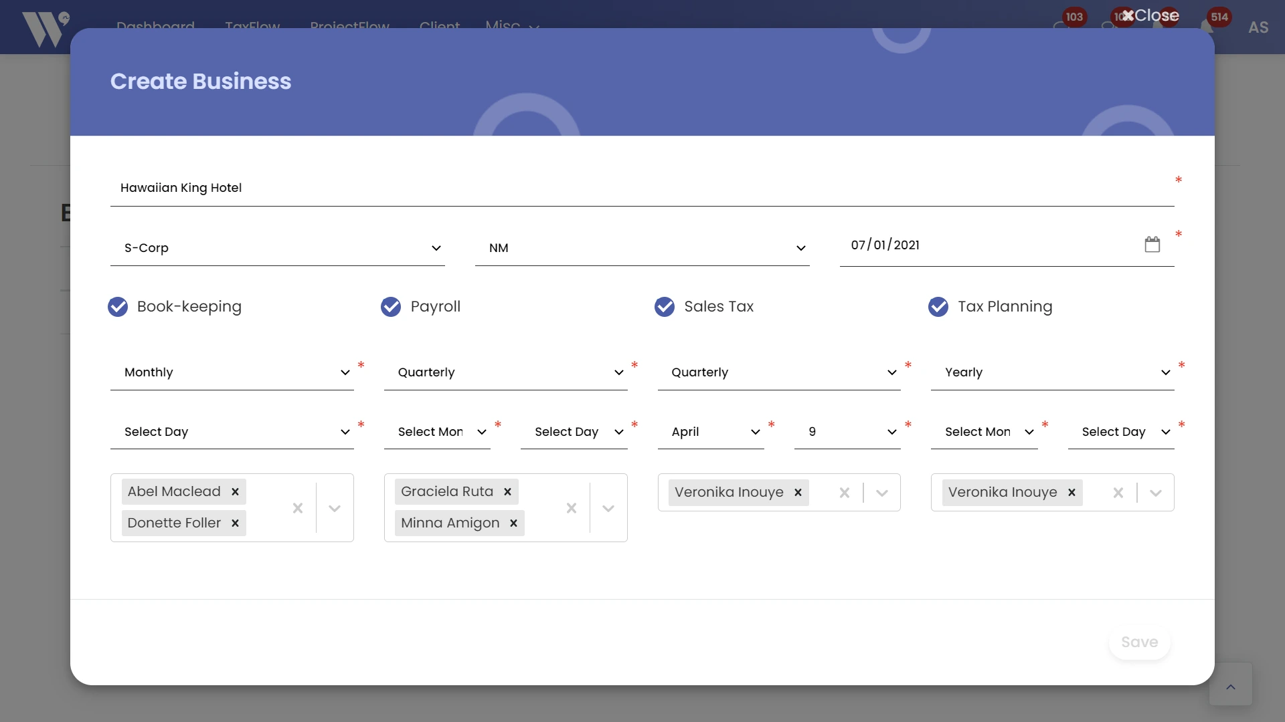Remove Graciela Ruta from payroll assignees

click(x=507, y=492)
